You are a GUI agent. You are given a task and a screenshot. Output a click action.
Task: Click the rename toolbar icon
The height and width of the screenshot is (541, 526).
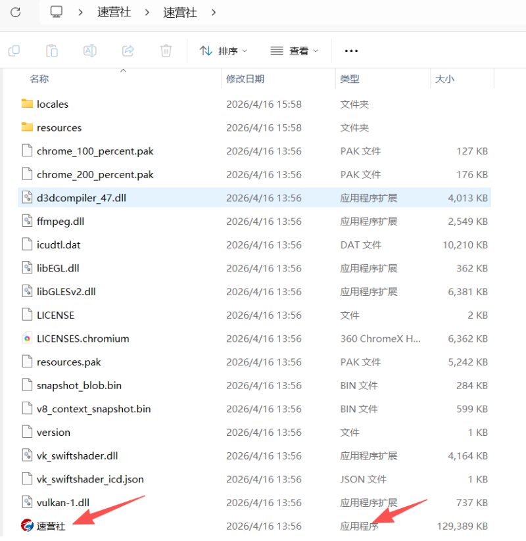coord(90,51)
